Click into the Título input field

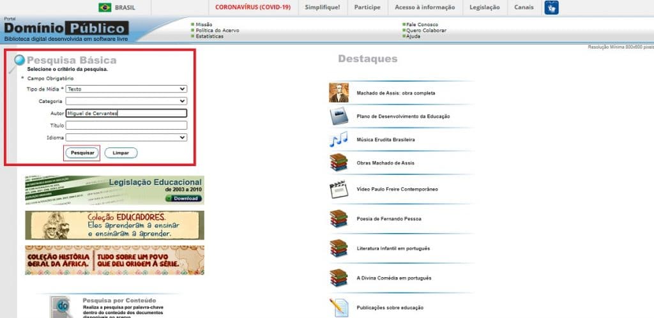point(126,125)
